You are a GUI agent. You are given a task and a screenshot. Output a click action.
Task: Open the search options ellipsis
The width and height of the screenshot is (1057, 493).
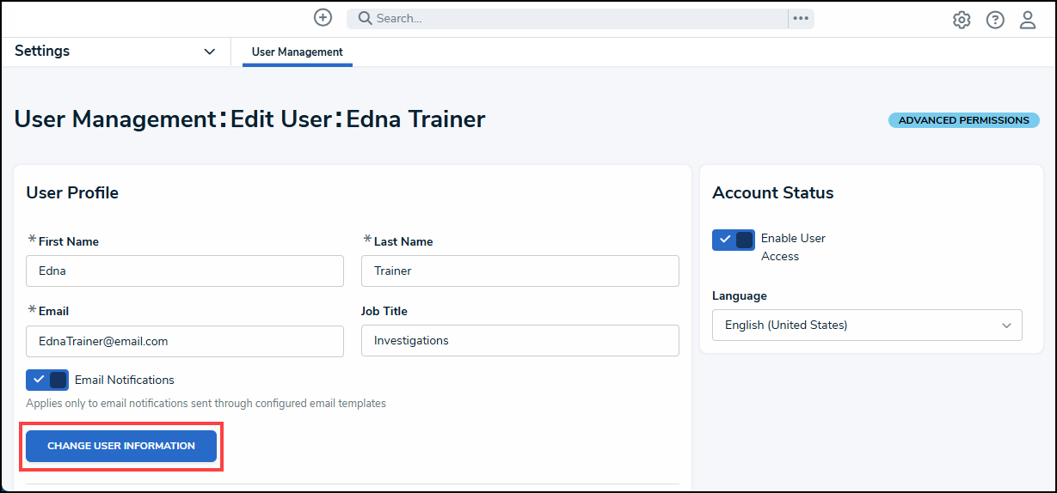[801, 18]
